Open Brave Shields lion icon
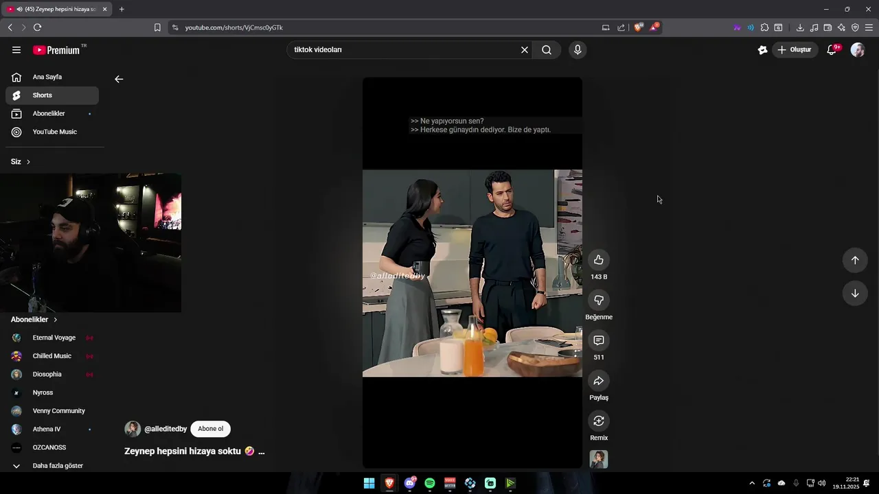The width and height of the screenshot is (879, 494). point(639,27)
